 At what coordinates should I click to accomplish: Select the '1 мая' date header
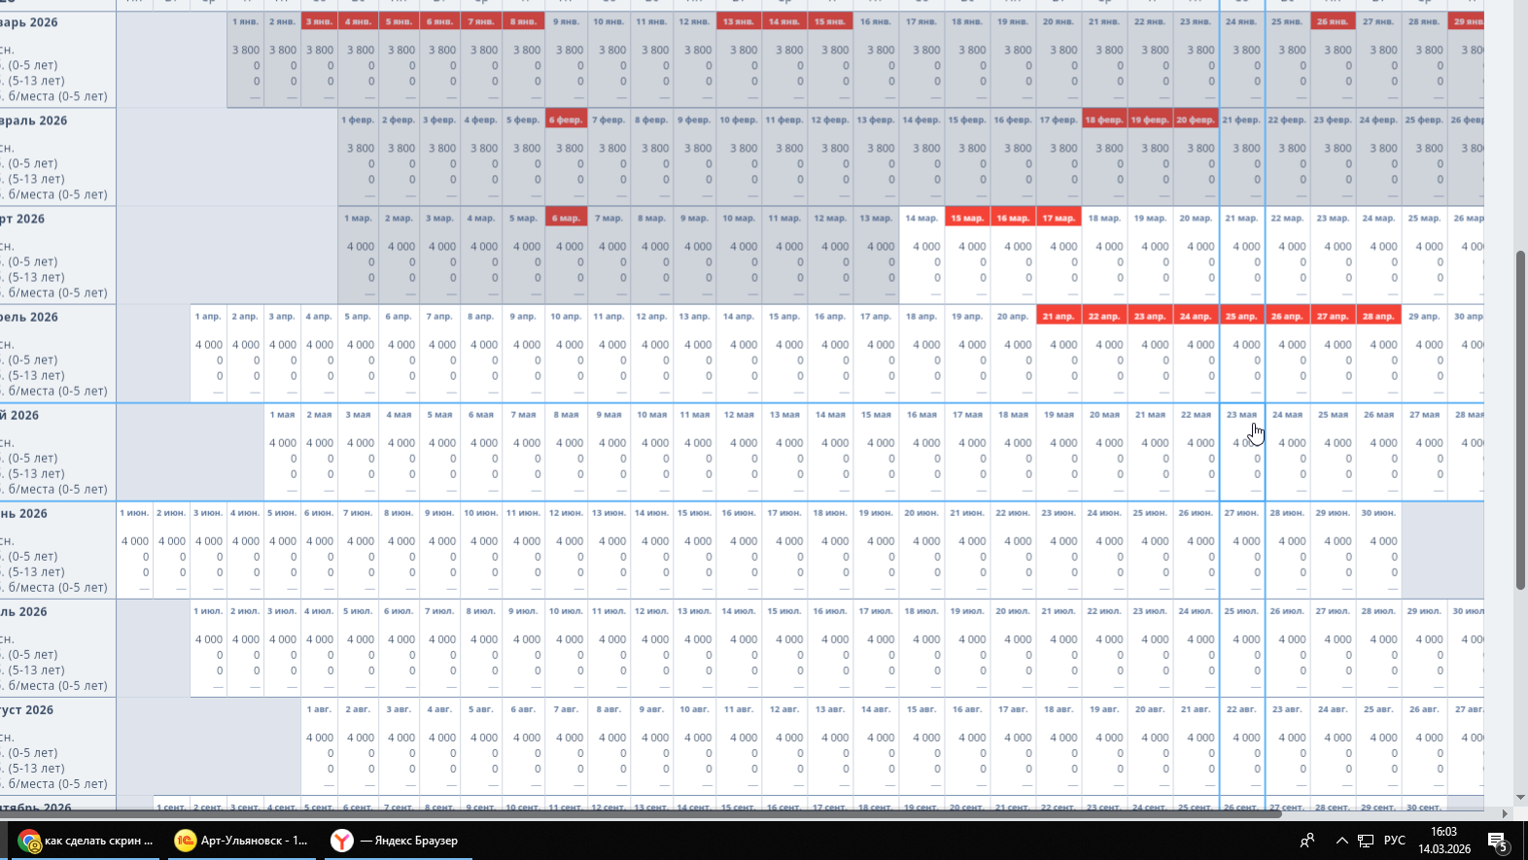coord(282,414)
